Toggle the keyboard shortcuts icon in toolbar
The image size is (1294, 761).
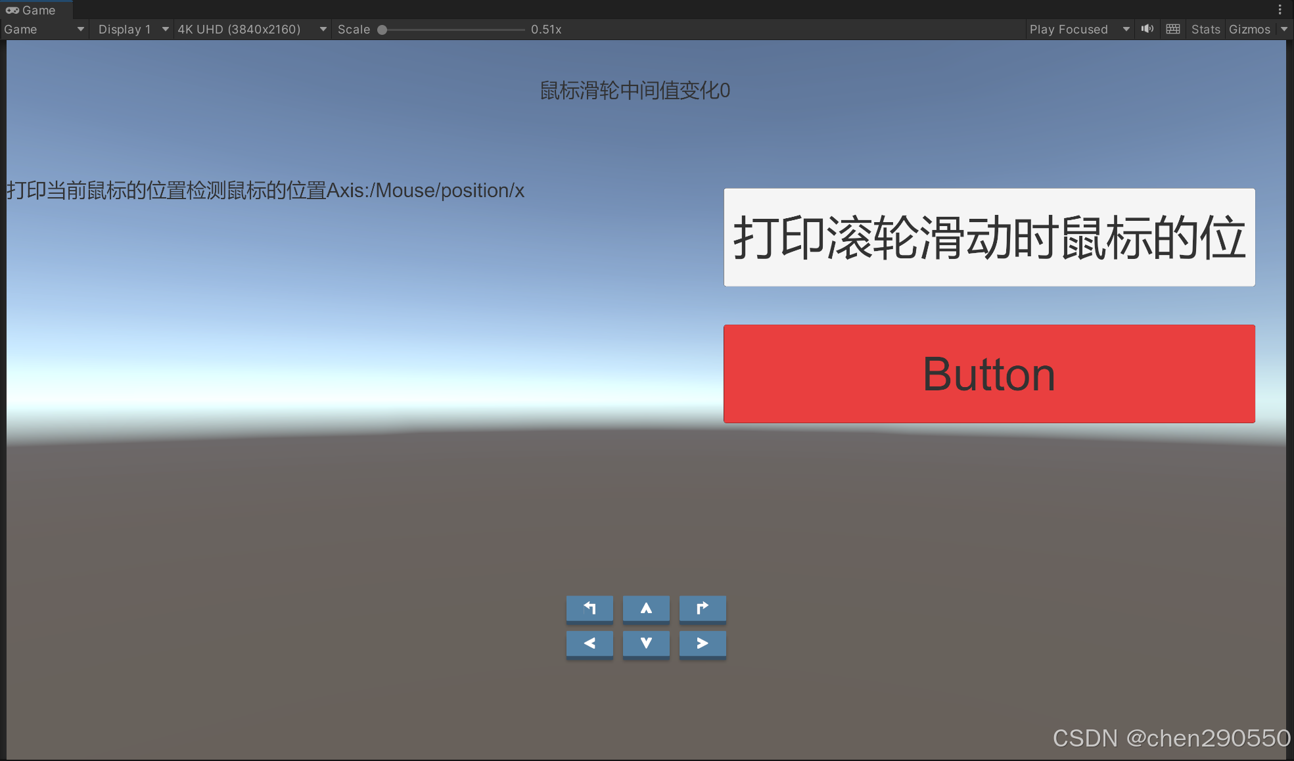(x=1173, y=29)
